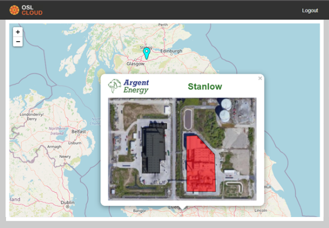Click the white storage tanks in aerial image
The height and width of the screenshot is (228, 329).
click(x=225, y=110)
